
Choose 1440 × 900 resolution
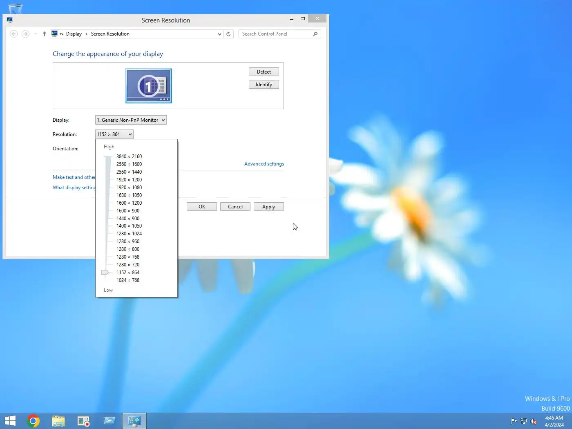[128, 219]
